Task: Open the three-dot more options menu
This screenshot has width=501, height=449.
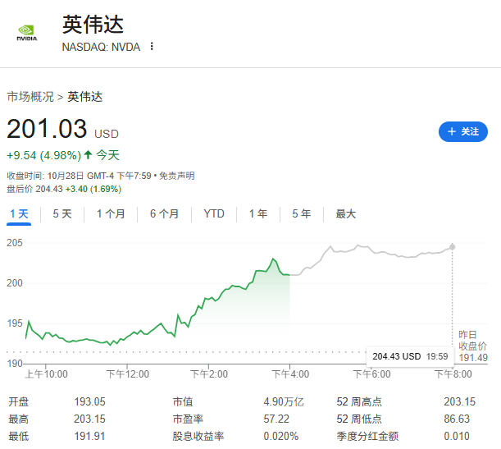Action: (x=152, y=47)
